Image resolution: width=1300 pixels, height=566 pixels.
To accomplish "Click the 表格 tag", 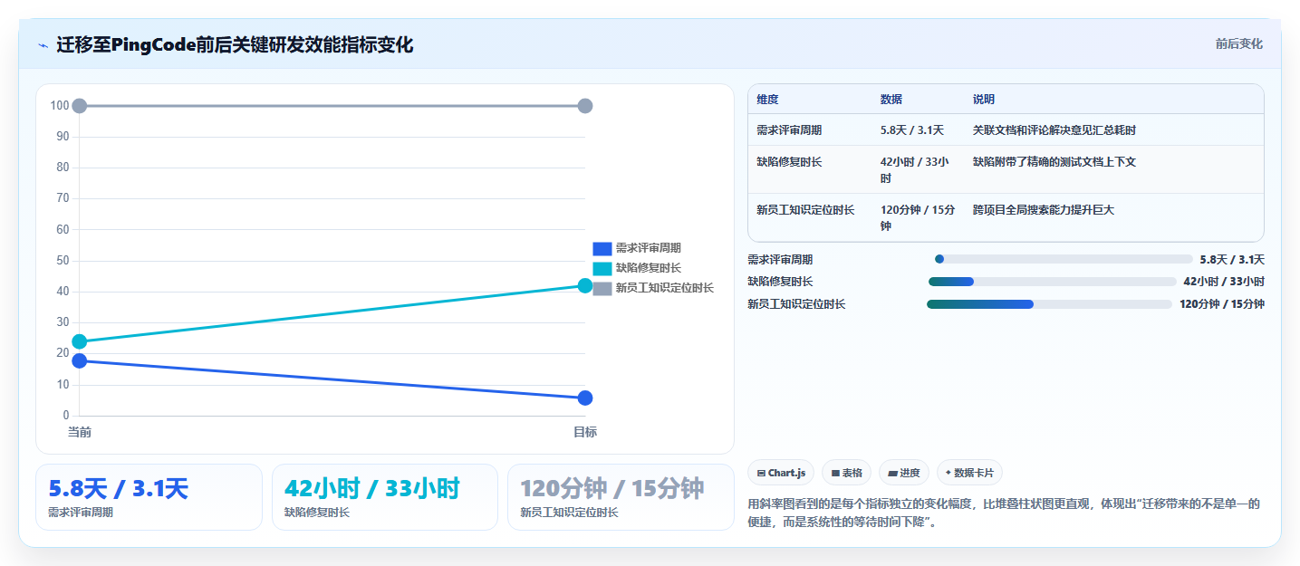I will tap(846, 473).
